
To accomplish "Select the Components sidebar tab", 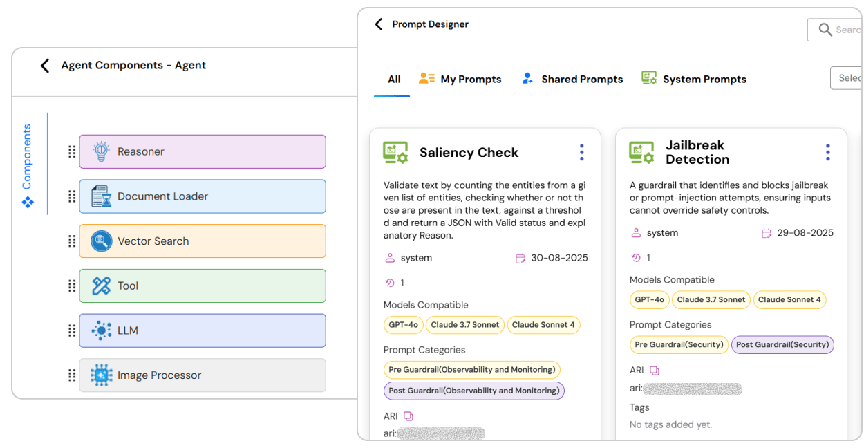I will coord(28,165).
